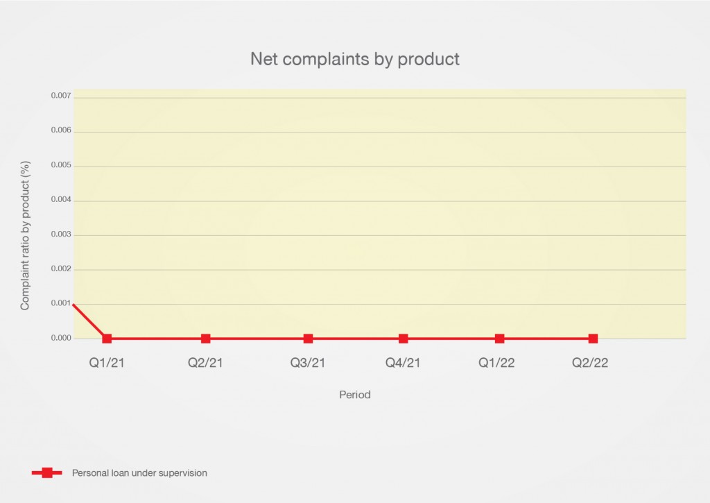
Task: Click the Q1/21 x-axis label
Action: coord(107,363)
